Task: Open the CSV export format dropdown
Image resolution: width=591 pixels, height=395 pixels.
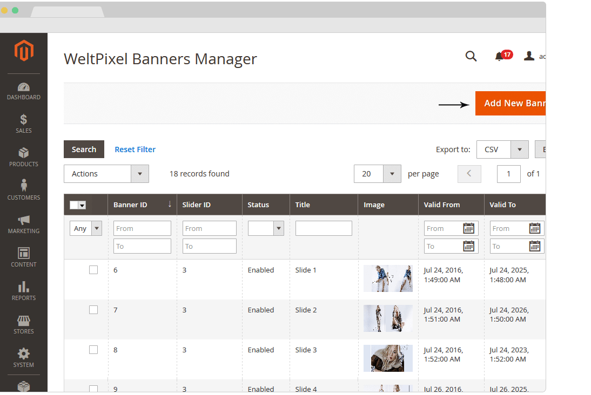Action: pyautogui.click(x=502, y=149)
